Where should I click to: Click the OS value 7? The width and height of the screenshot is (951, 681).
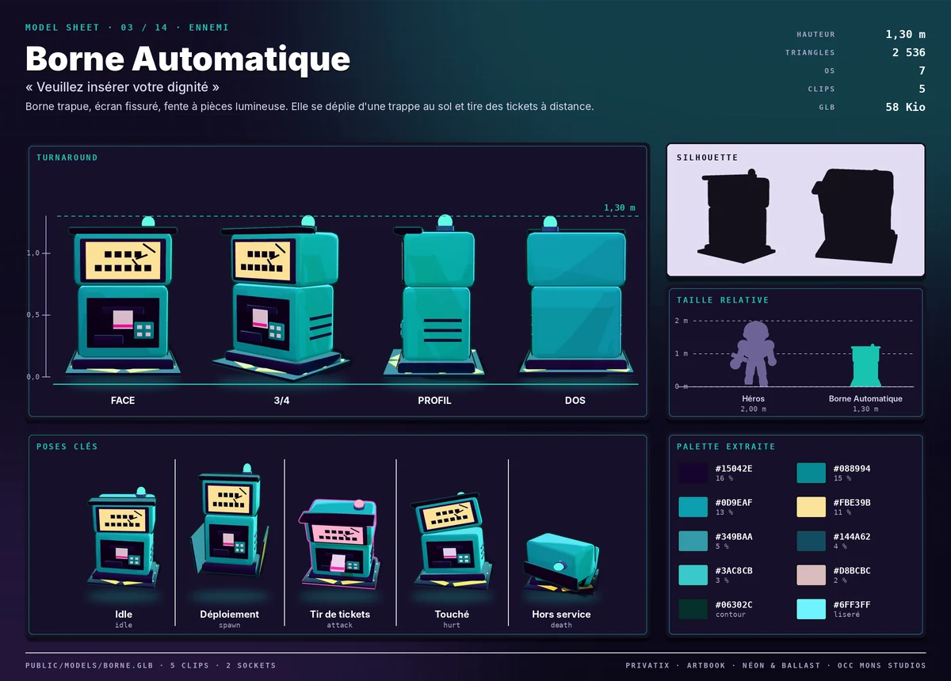point(922,70)
